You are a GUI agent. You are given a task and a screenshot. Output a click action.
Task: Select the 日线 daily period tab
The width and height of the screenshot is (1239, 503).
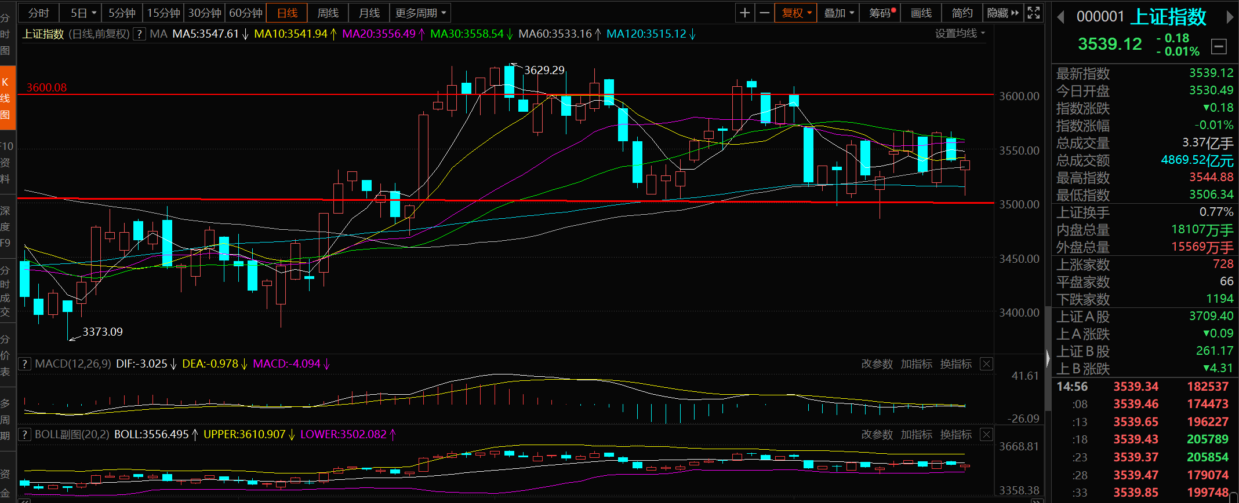[x=287, y=13]
